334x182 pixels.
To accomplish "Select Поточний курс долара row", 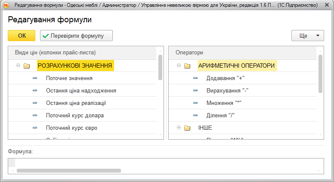I will (x=82, y=115).
